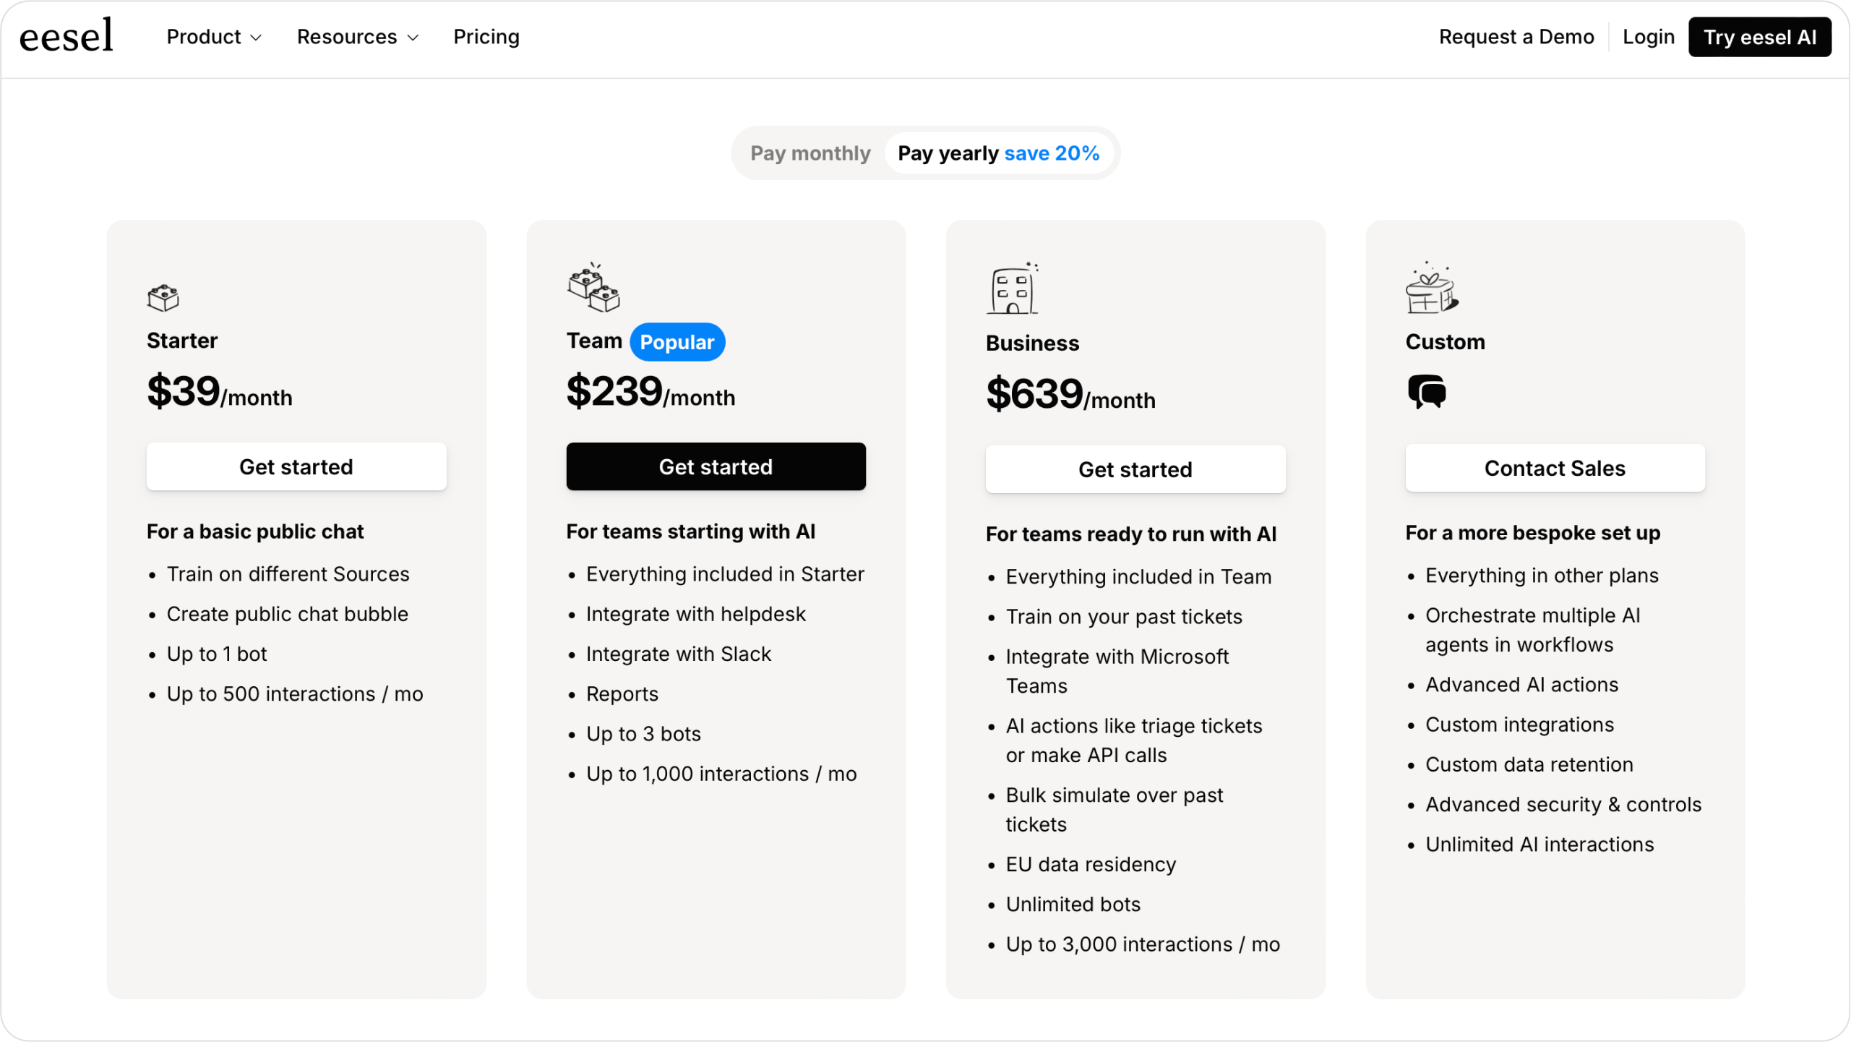Click the Login menu item

(1649, 37)
